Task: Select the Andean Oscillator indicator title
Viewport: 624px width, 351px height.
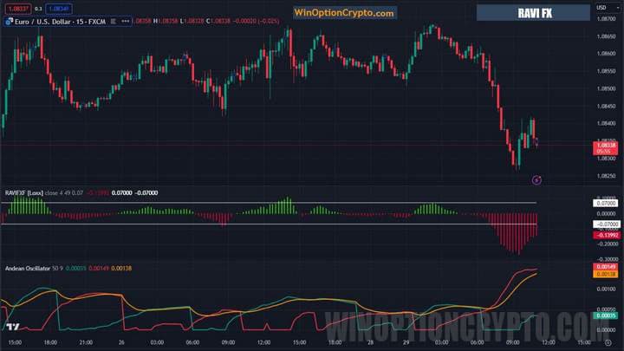Action: [x=28, y=268]
